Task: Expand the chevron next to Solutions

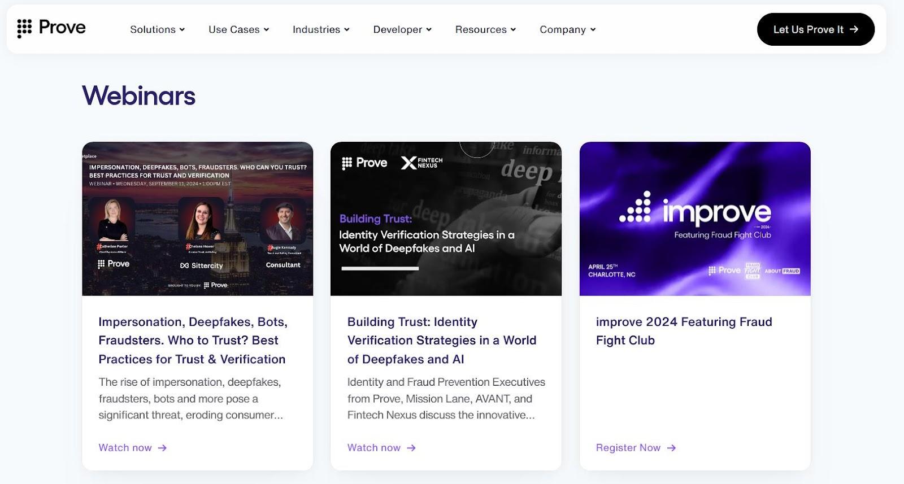Action: tap(182, 30)
